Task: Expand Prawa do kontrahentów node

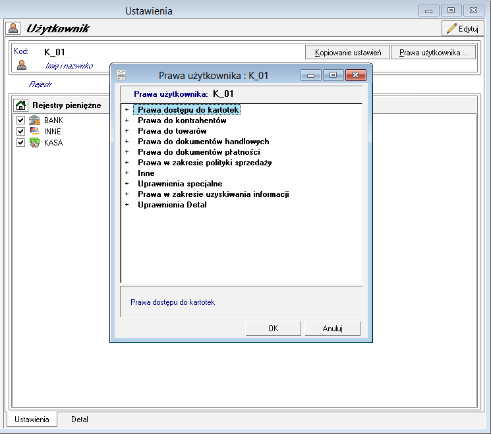Action: coord(127,121)
